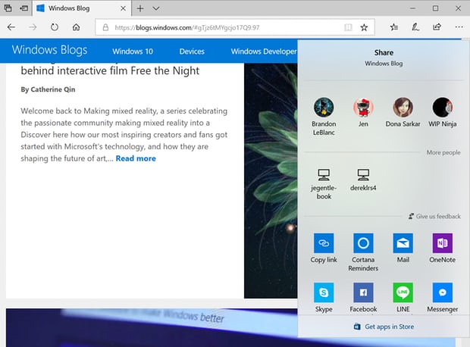Viewport: 470px width, 347px height.
Task: Show tab previews chevron
Action: click(x=156, y=8)
